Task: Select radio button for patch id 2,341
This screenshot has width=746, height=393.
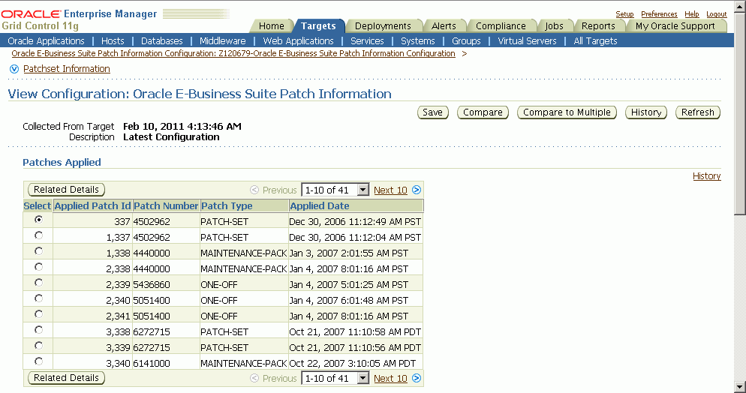Action: (38, 313)
